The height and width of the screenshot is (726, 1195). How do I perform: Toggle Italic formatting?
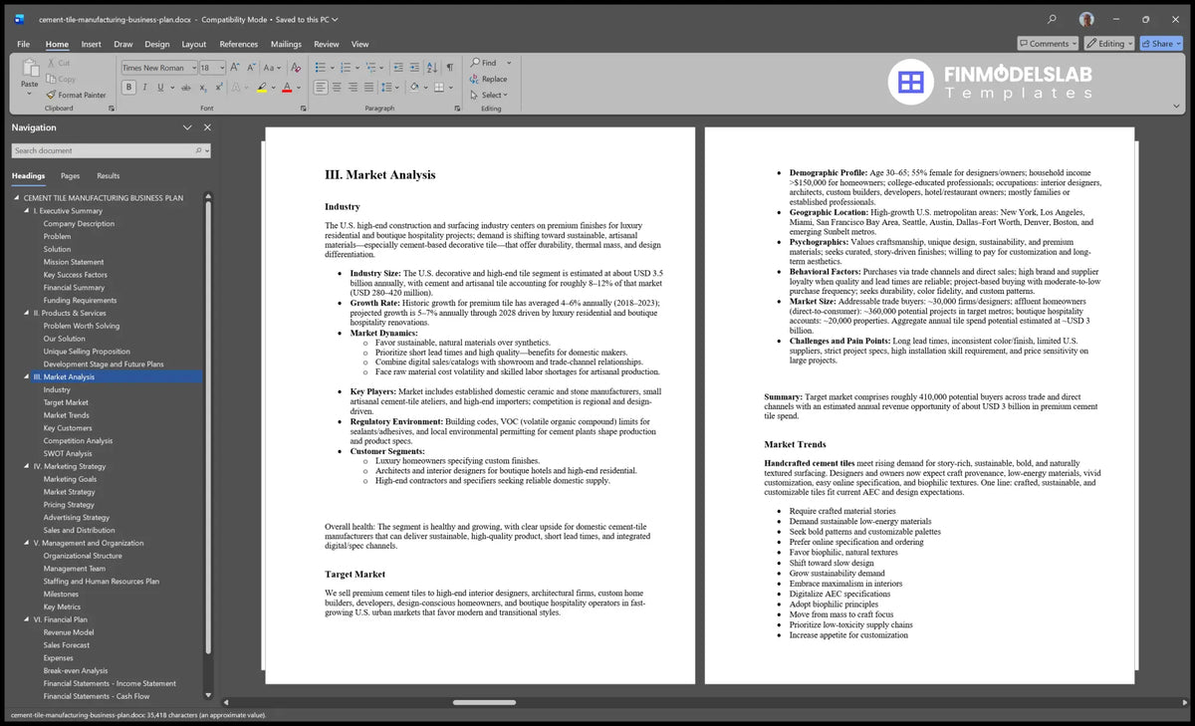pos(145,88)
